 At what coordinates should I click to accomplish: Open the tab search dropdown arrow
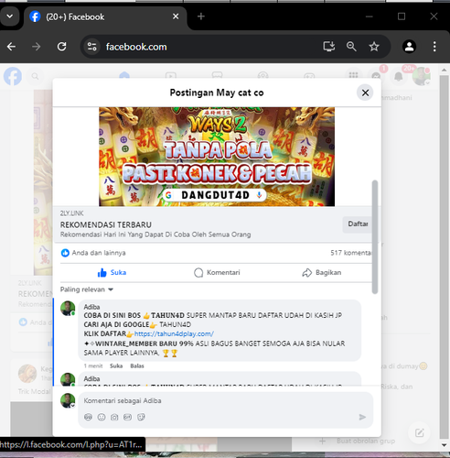point(10,16)
